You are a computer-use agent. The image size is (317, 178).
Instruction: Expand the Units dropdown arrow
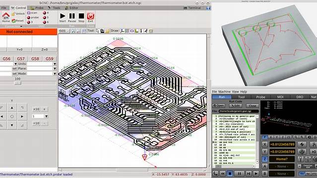(x=55, y=64)
